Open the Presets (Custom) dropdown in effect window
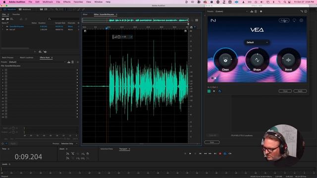 pyautogui.click(x=231, y=11)
